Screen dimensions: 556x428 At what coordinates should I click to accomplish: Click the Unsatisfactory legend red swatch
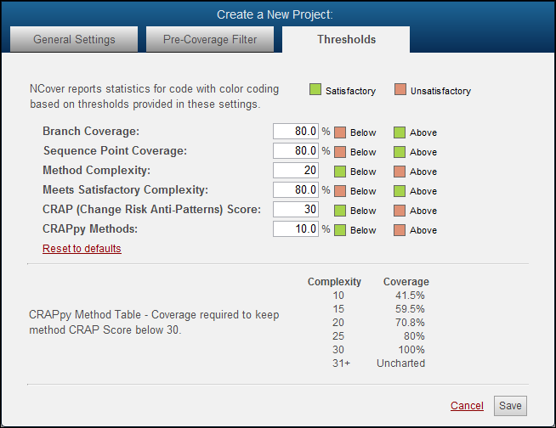[400, 90]
